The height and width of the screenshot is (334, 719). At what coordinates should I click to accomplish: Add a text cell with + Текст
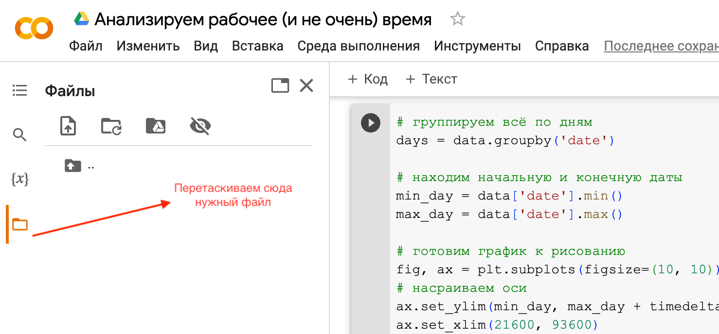coord(431,79)
